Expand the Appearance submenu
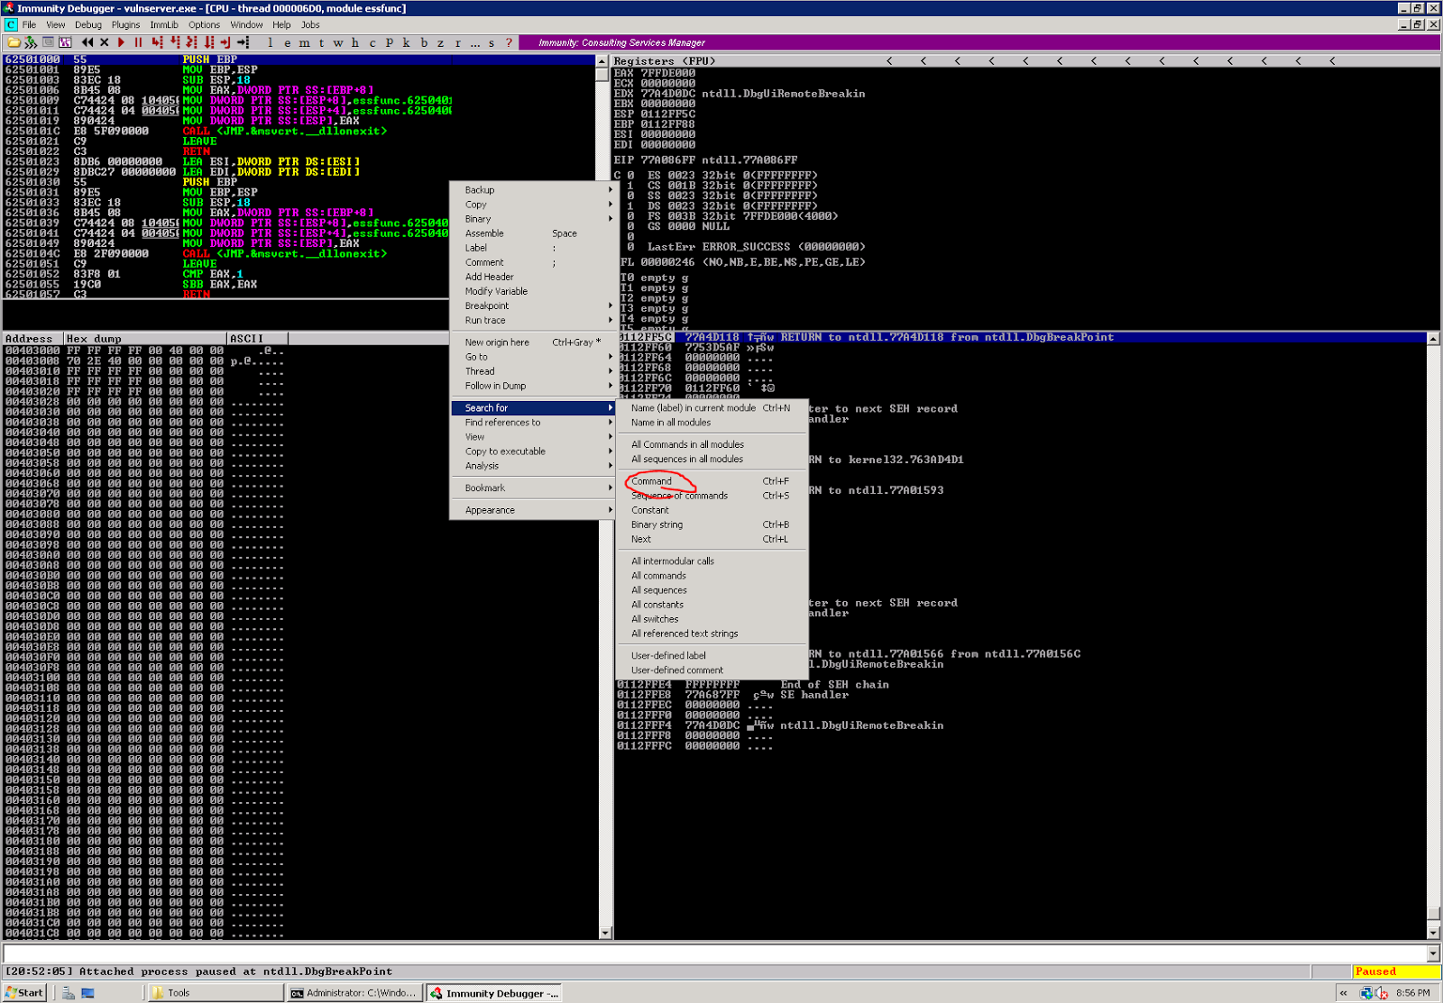This screenshot has width=1443, height=1003. 533,510
